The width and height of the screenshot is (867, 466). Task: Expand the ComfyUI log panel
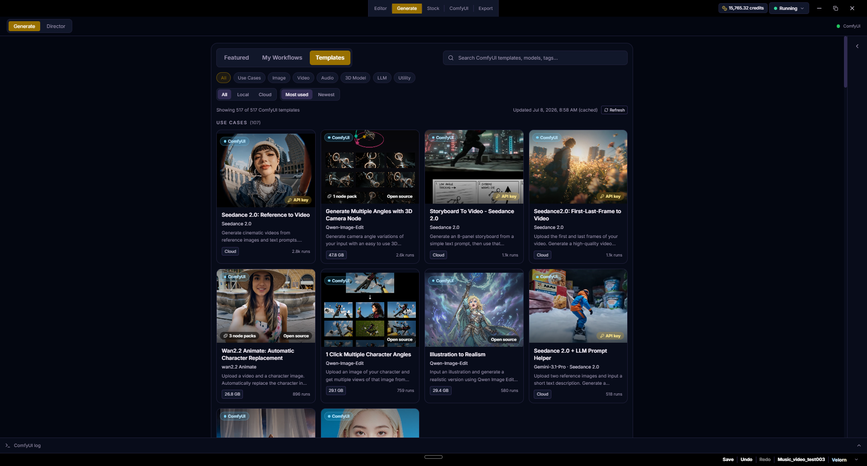point(858,446)
